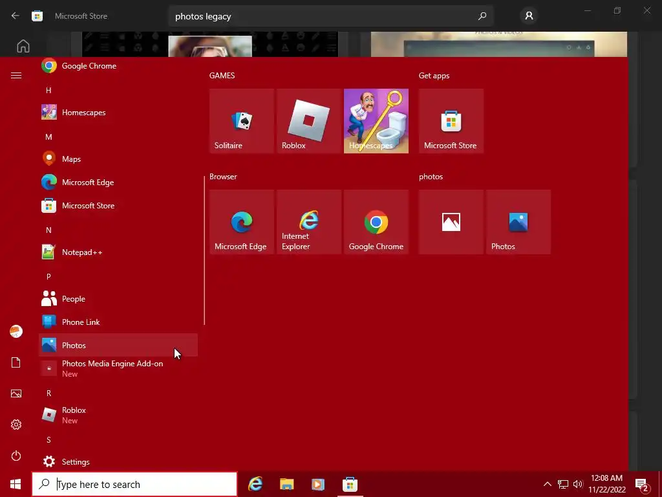Open the media player taskbar icon
Viewport: 662px width, 497px height.
coord(318,484)
